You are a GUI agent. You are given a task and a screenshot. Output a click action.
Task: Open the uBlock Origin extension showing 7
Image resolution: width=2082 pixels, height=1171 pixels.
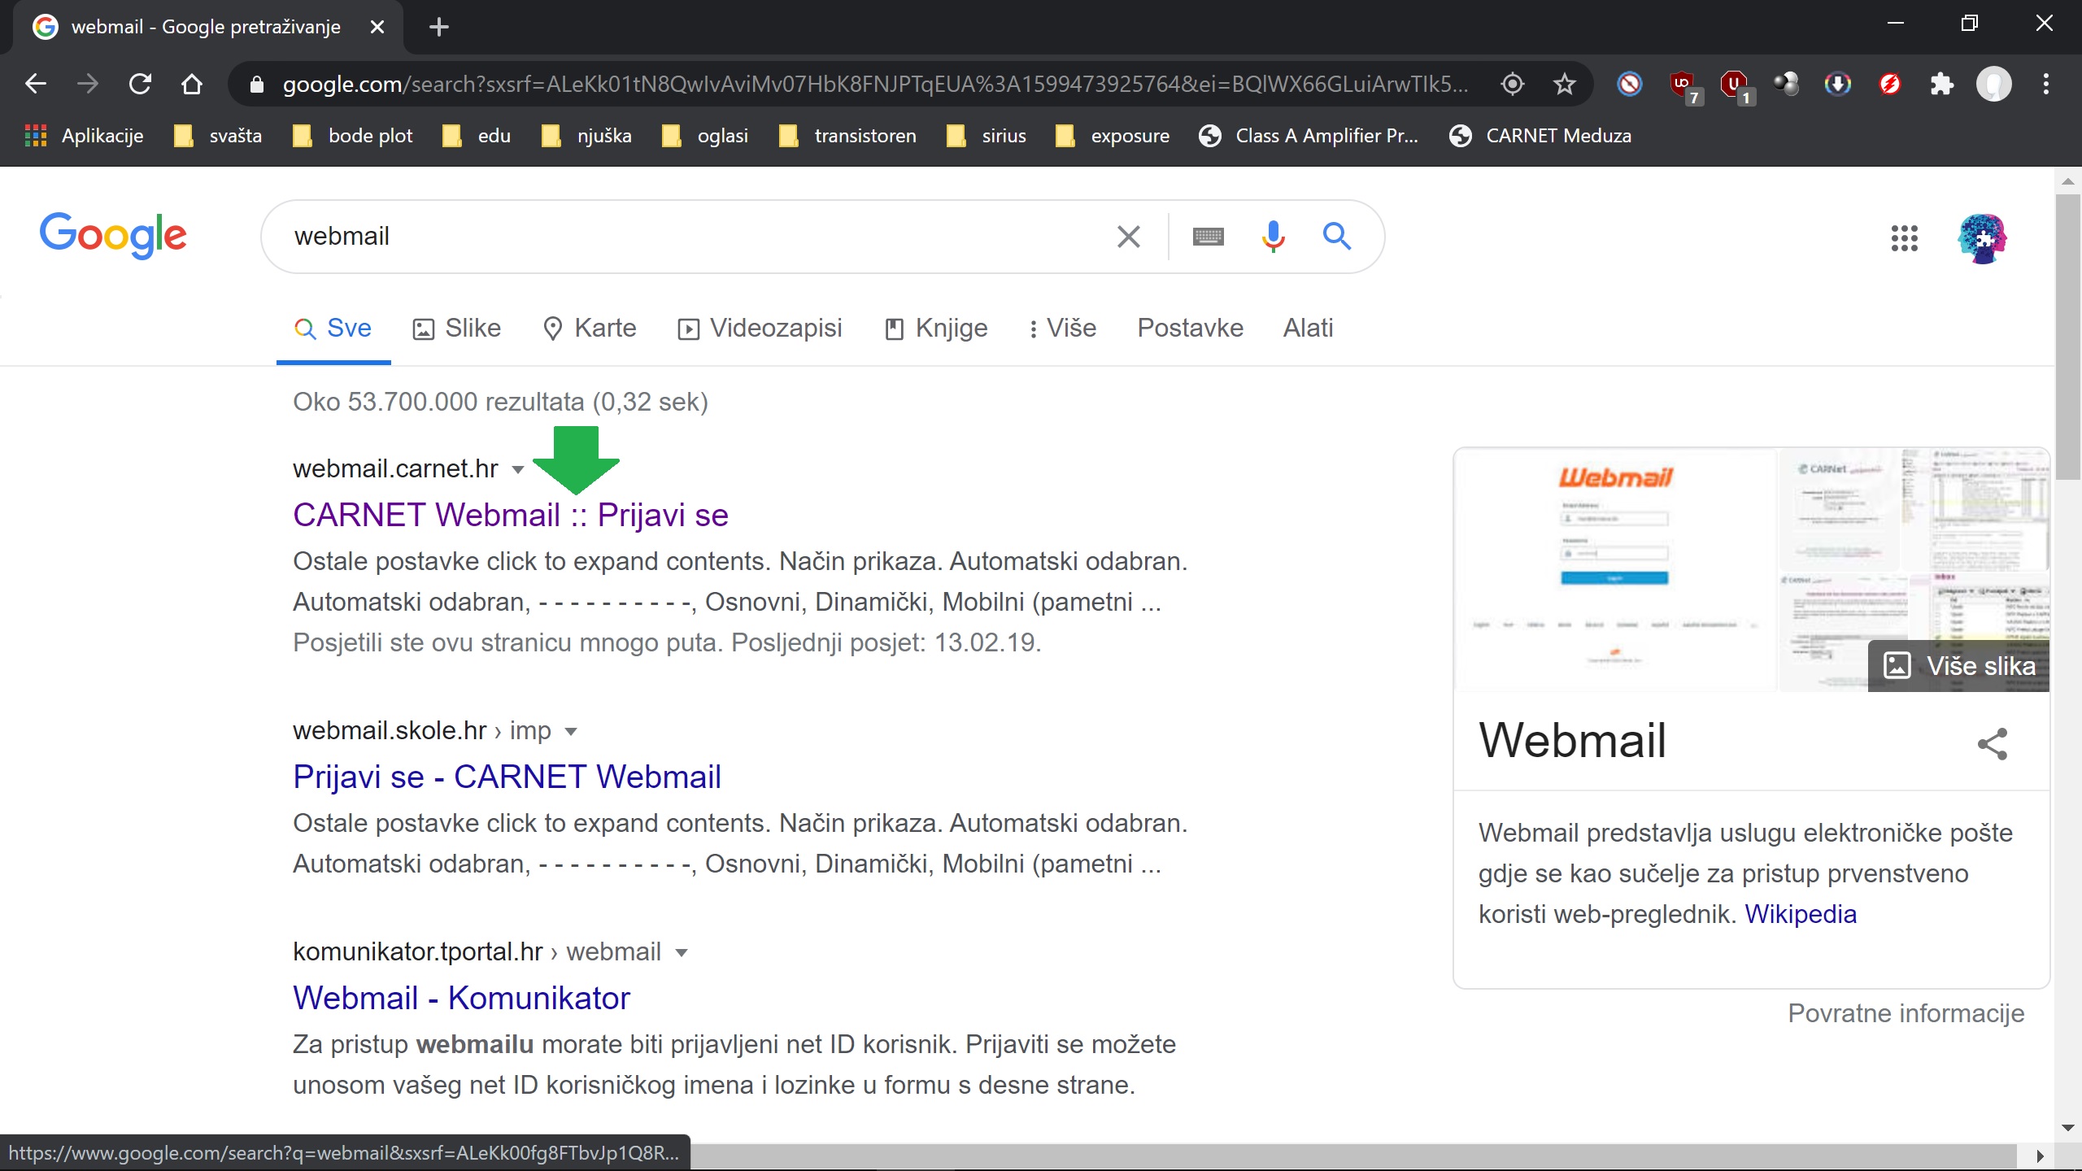pos(1683,86)
